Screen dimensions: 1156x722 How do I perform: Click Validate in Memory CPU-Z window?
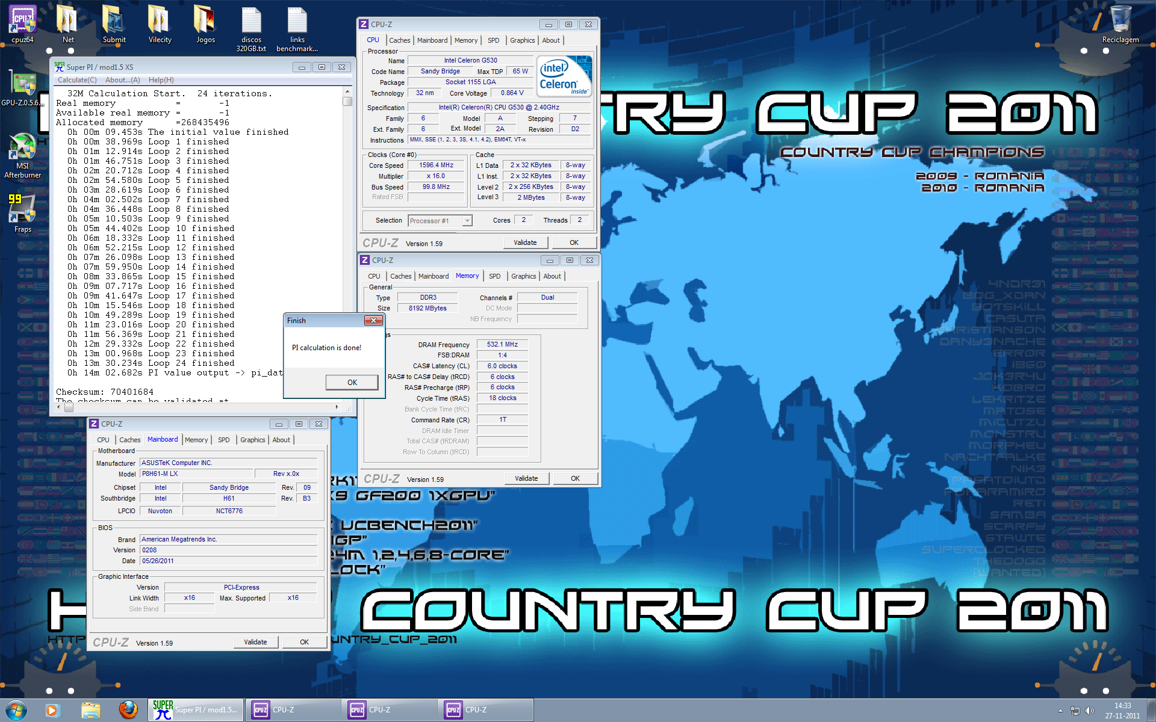[526, 478]
